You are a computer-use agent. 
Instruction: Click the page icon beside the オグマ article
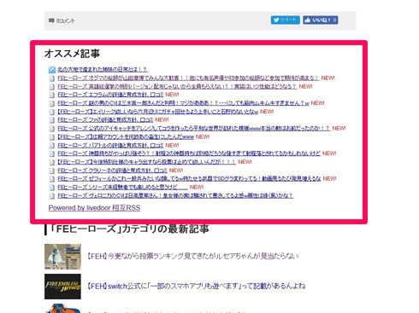pos(52,78)
